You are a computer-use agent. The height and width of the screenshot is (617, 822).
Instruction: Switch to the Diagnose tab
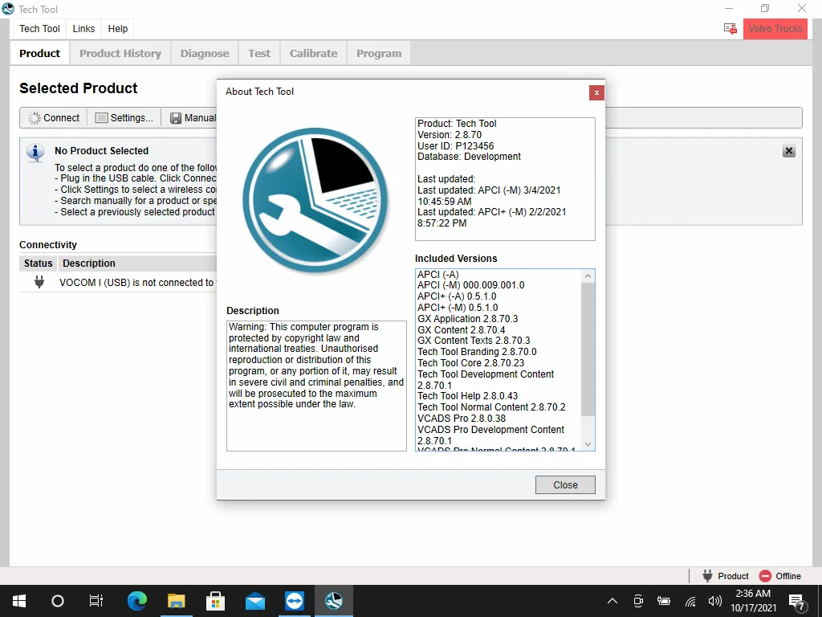[x=204, y=53]
